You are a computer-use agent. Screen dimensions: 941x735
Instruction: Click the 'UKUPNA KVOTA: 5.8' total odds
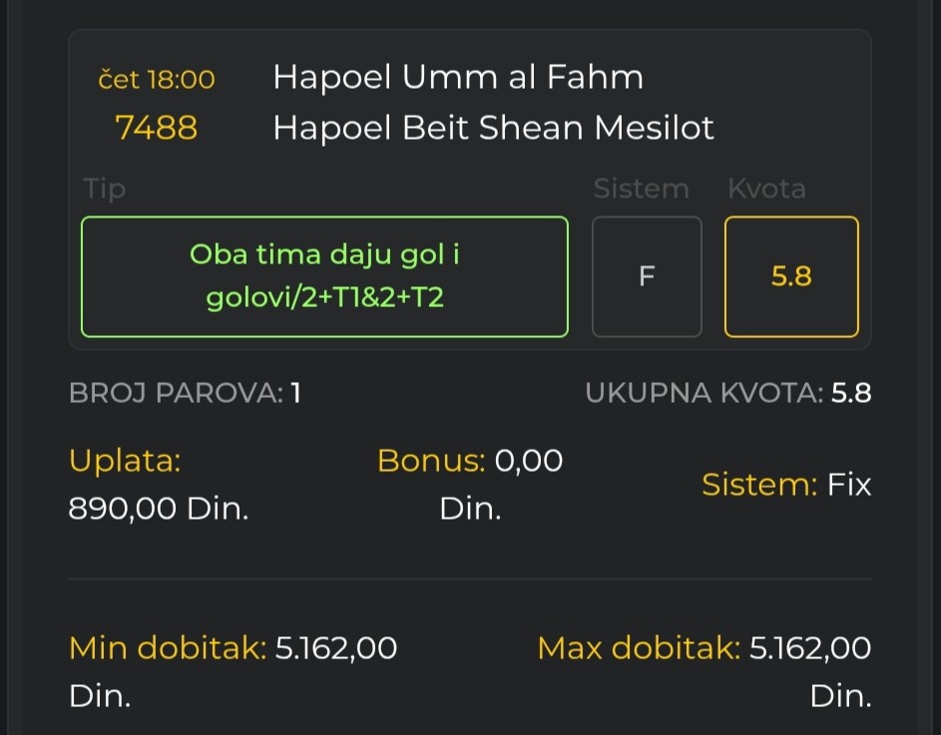pos(728,393)
